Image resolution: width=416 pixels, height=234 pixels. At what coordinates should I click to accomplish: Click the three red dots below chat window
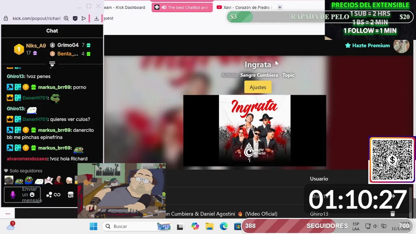tap(8, 214)
